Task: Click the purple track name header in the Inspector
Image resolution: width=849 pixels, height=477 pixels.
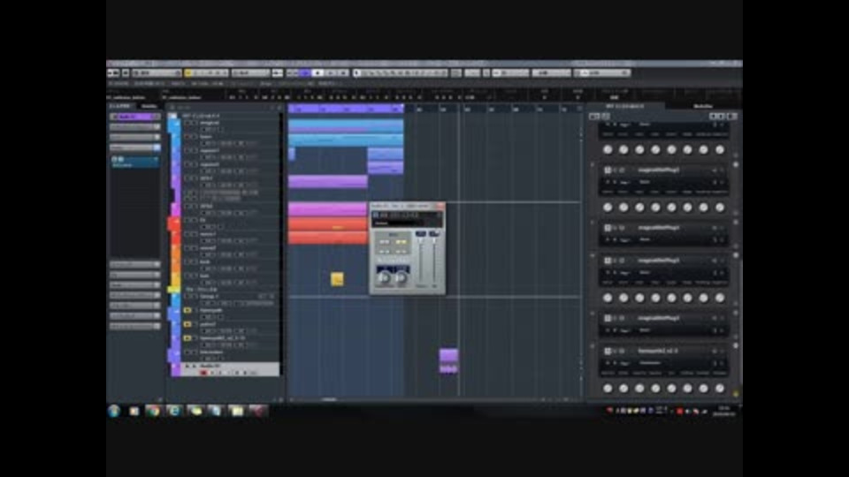Action: click(x=134, y=117)
